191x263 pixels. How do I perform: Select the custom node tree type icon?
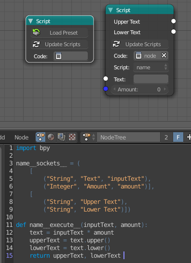[41, 137]
